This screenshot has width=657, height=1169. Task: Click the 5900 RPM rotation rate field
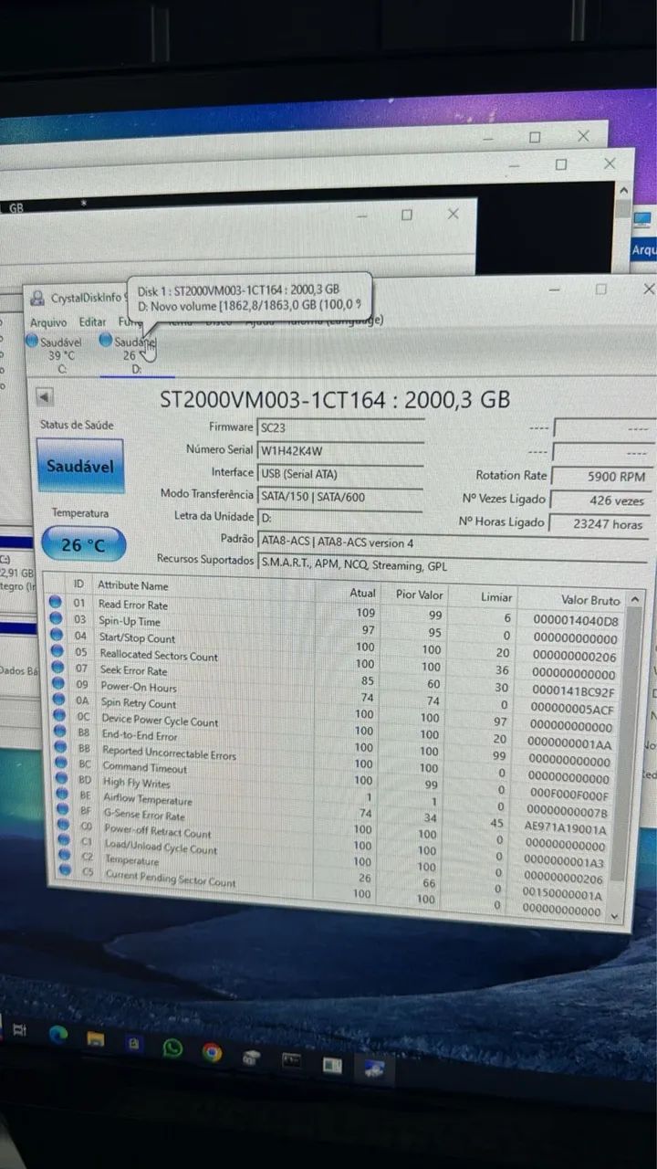603,476
